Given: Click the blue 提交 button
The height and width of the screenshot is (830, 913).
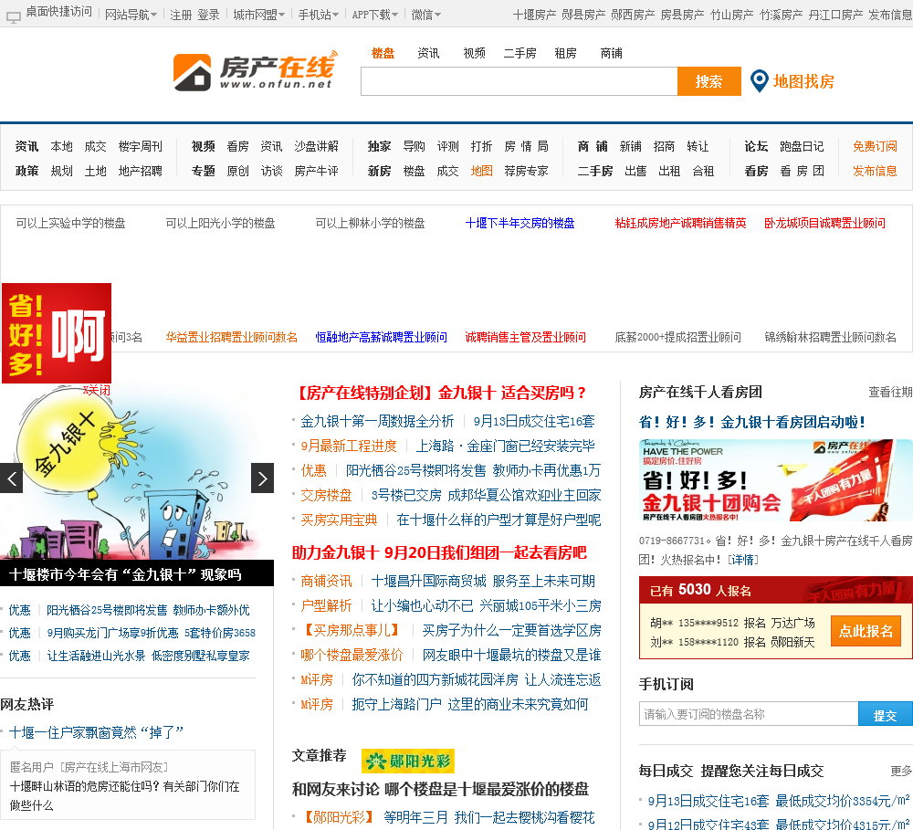Looking at the screenshot, I should click(886, 714).
